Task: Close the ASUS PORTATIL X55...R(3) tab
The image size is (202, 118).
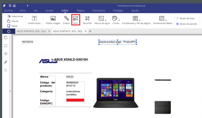Action: point(86,31)
